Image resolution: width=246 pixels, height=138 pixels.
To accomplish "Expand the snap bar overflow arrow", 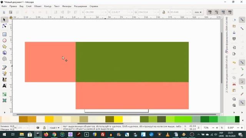I will pyautogui.click(x=242, y=112).
